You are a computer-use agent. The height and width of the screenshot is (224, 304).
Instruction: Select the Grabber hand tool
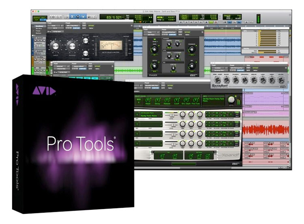pos(83,17)
